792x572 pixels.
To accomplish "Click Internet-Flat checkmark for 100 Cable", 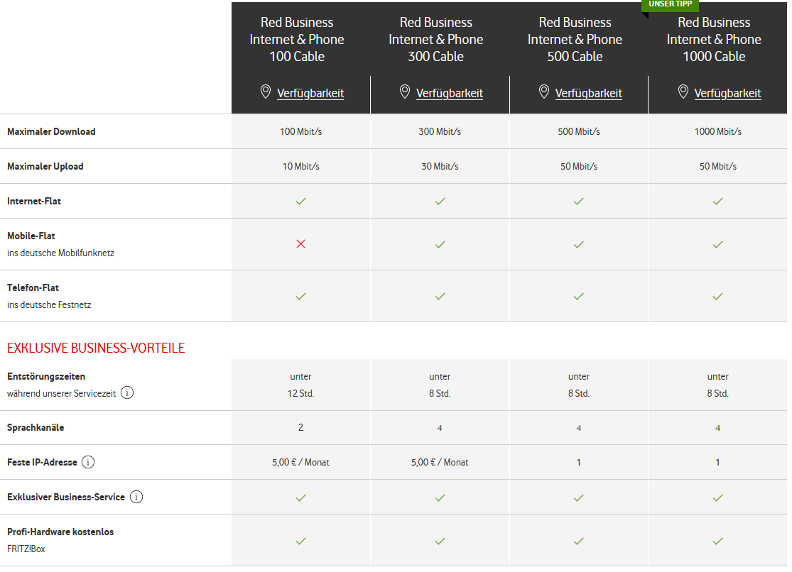I will coord(300,201).
